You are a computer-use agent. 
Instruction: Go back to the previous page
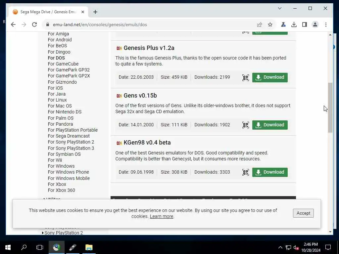click(13, 24)
